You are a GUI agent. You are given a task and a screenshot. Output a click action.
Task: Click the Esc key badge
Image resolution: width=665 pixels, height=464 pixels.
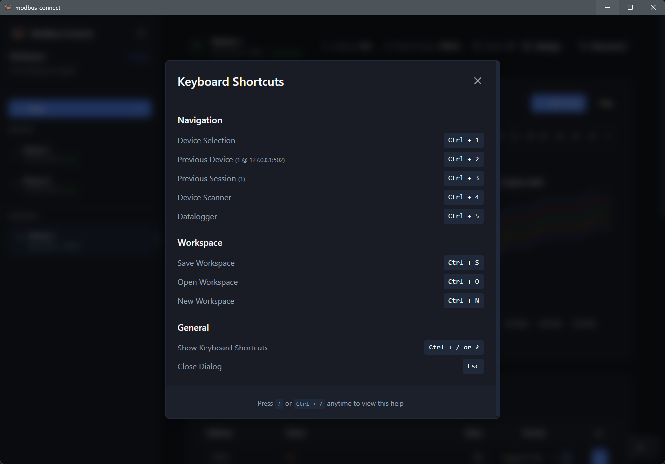(473, 366)
